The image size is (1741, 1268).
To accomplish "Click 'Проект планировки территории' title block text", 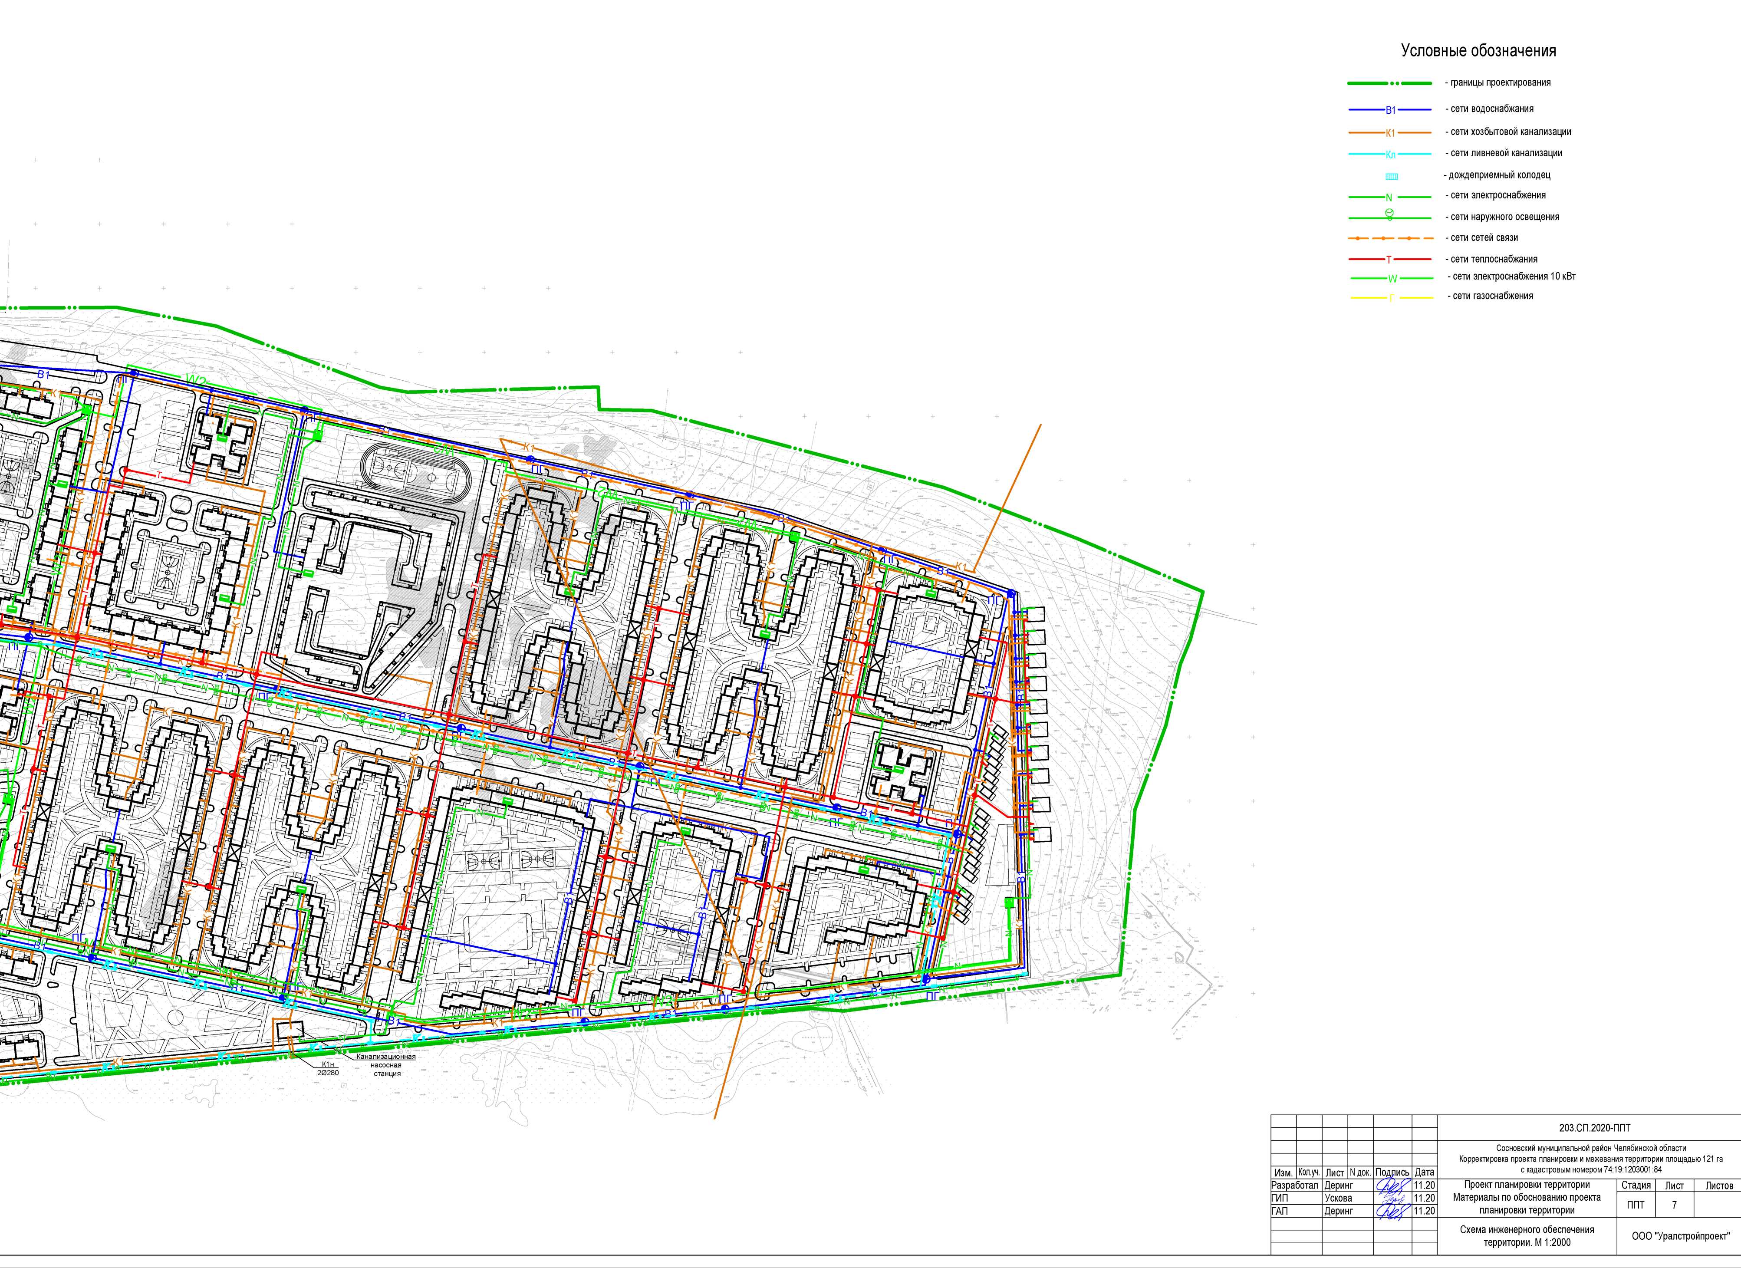I will tap(1527, 1184).
